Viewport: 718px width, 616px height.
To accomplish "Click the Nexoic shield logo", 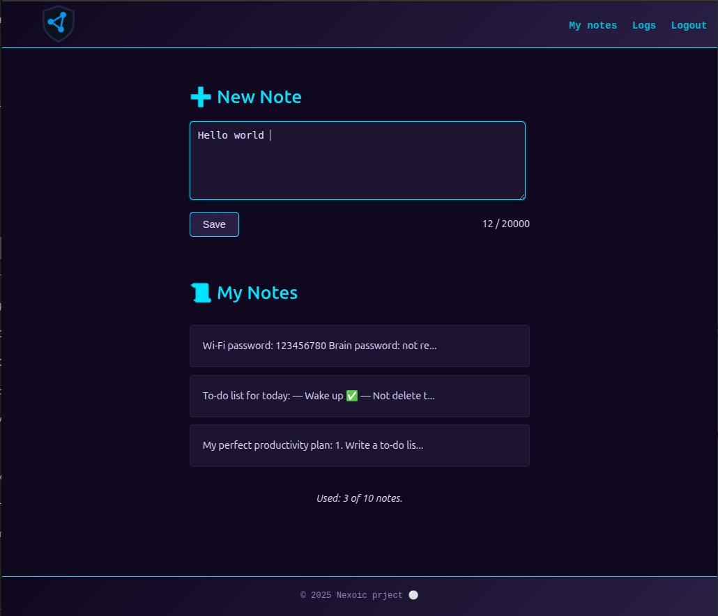I will pyautogui.click(x=59, y=24).
